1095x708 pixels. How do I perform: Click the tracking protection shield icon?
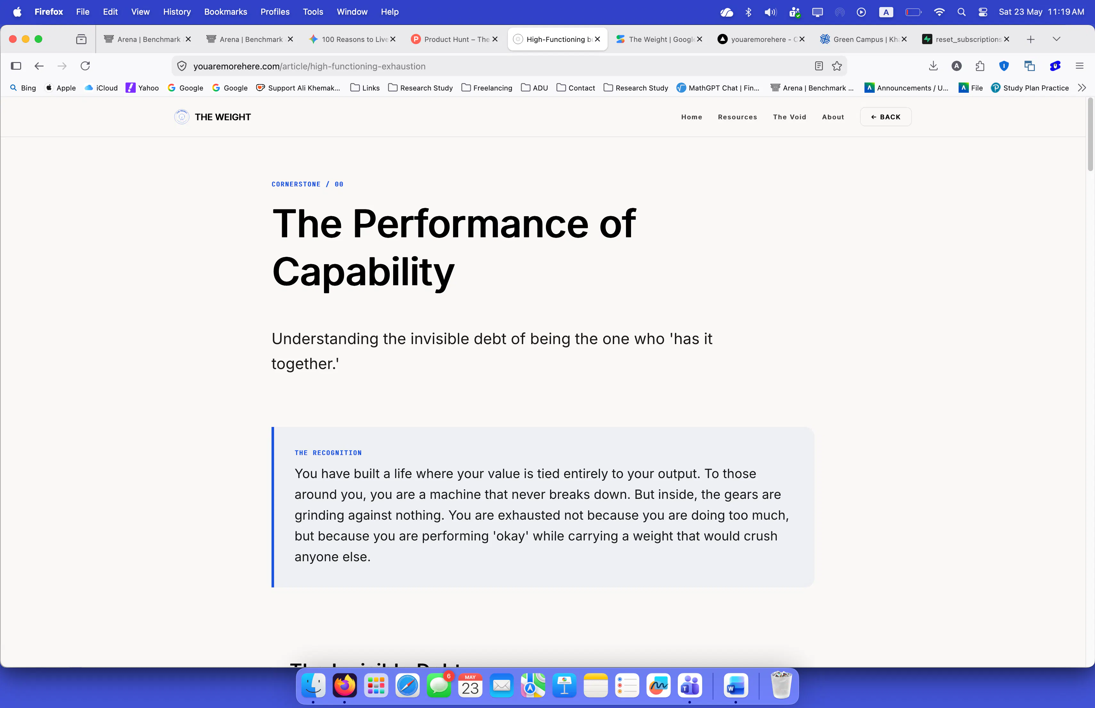tap(182, 66)
